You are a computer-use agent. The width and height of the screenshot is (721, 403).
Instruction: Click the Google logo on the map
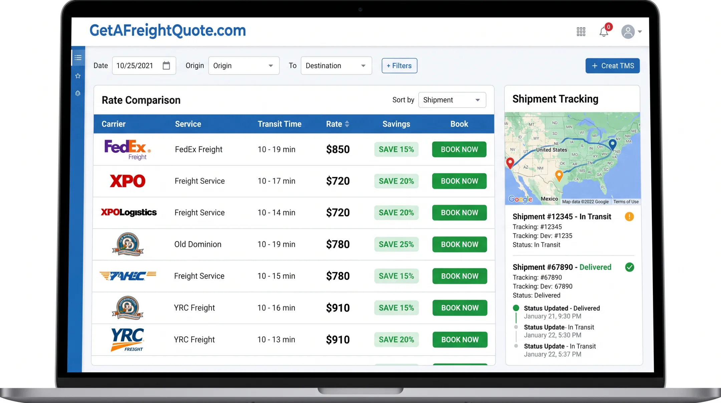pos(520,199)
